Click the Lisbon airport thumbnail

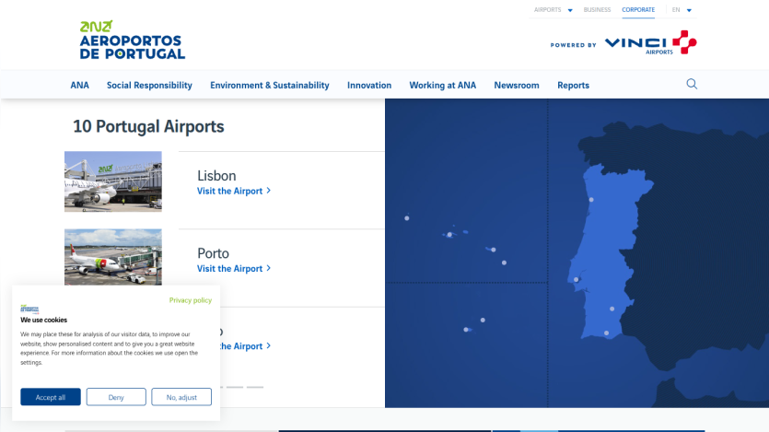tap(113, 181)
